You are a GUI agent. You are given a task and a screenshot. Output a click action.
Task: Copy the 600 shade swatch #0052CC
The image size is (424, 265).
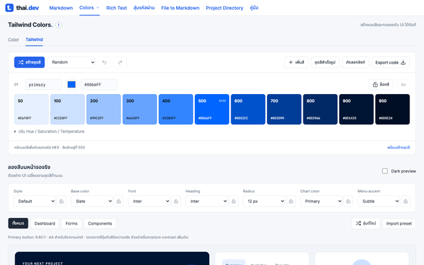(x=248, y=109)
